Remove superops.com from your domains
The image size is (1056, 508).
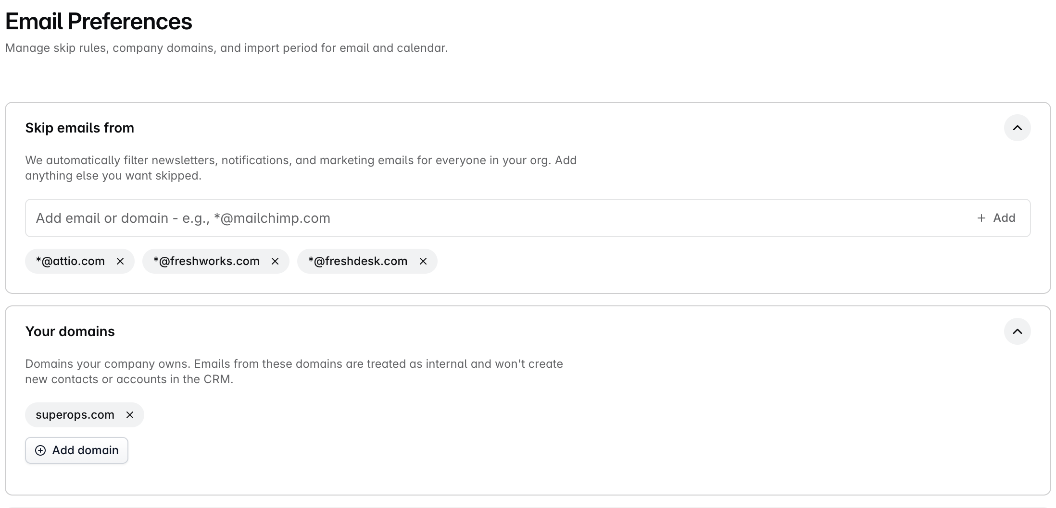[130, 415]
